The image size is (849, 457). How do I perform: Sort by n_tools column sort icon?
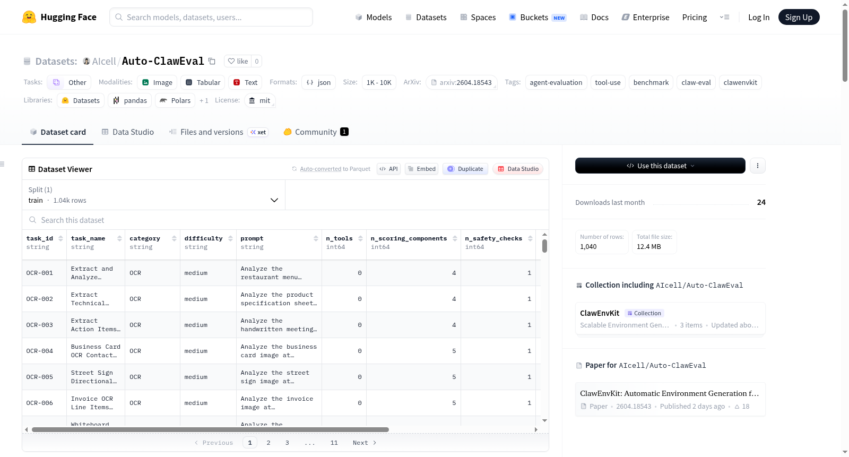(360, 238)
